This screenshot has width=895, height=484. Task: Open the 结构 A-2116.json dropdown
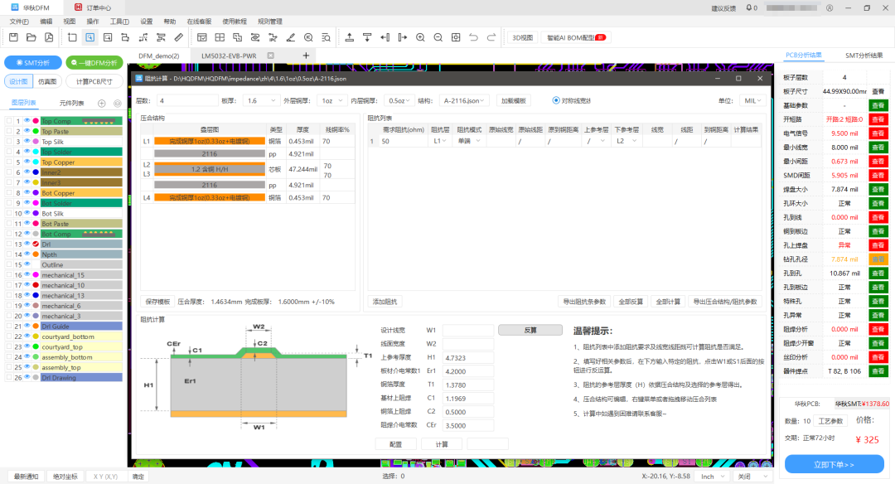click(x=465, y=100)
